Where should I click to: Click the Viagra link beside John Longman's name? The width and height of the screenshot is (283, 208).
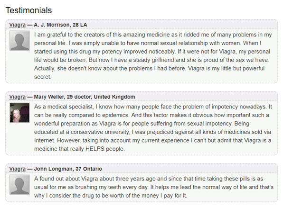17,169
